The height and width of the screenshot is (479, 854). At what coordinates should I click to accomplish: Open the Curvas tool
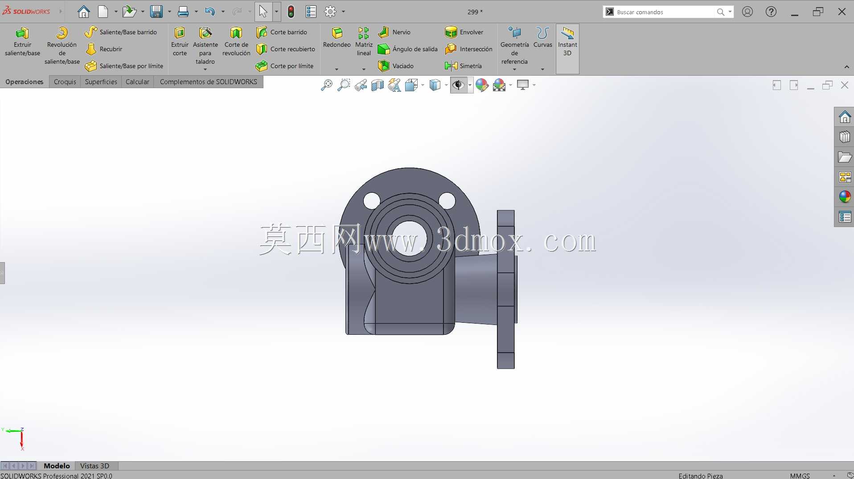click(542, 38)
